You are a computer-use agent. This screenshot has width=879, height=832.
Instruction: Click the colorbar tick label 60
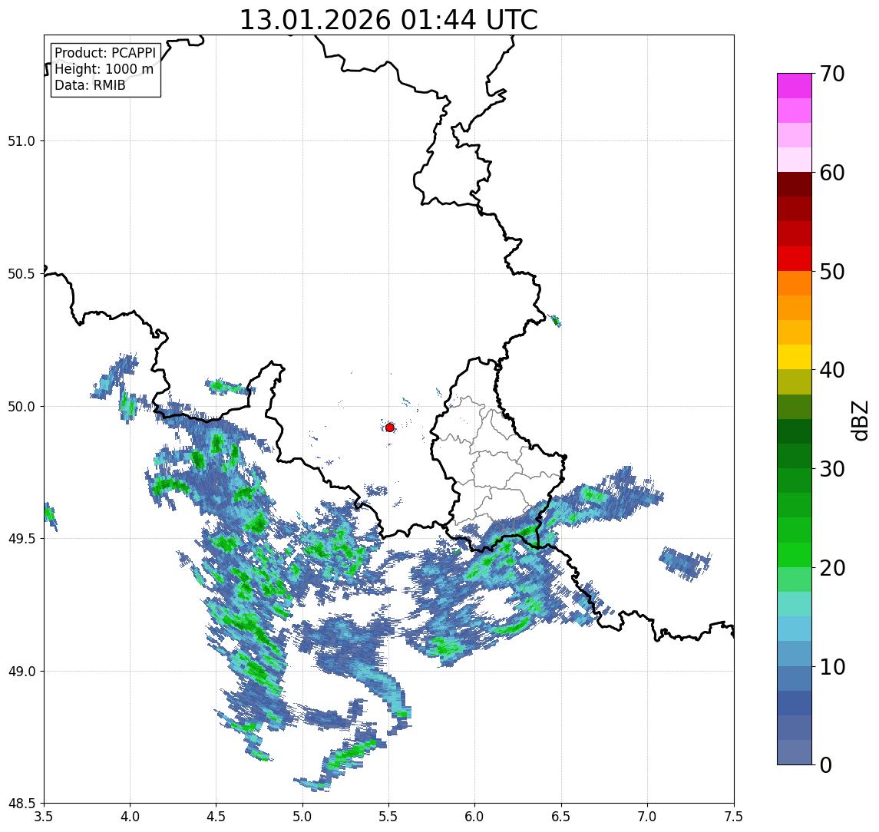tap(832, 173)
